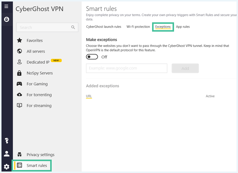Click the Dedicated IP location pin icon
This screenshot has height=173, width=238.
tap(19, 62)
